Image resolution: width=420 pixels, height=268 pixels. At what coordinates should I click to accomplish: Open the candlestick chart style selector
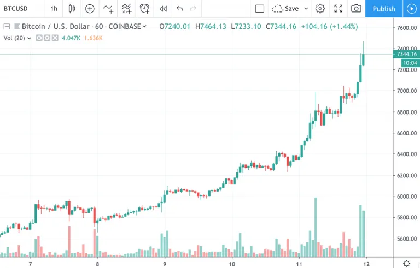(72, 9)
